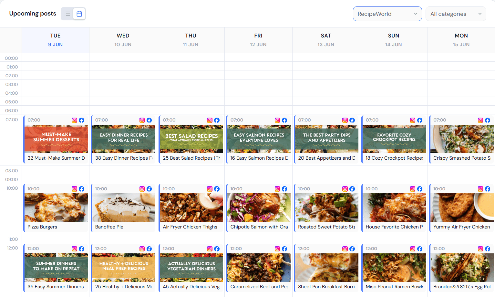Screen dimensions: 495x297
Task: Select the SAT 13 JUN column header
Action: coord(326,40)
